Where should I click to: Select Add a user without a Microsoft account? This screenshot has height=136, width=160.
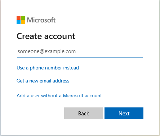[59, 95]
